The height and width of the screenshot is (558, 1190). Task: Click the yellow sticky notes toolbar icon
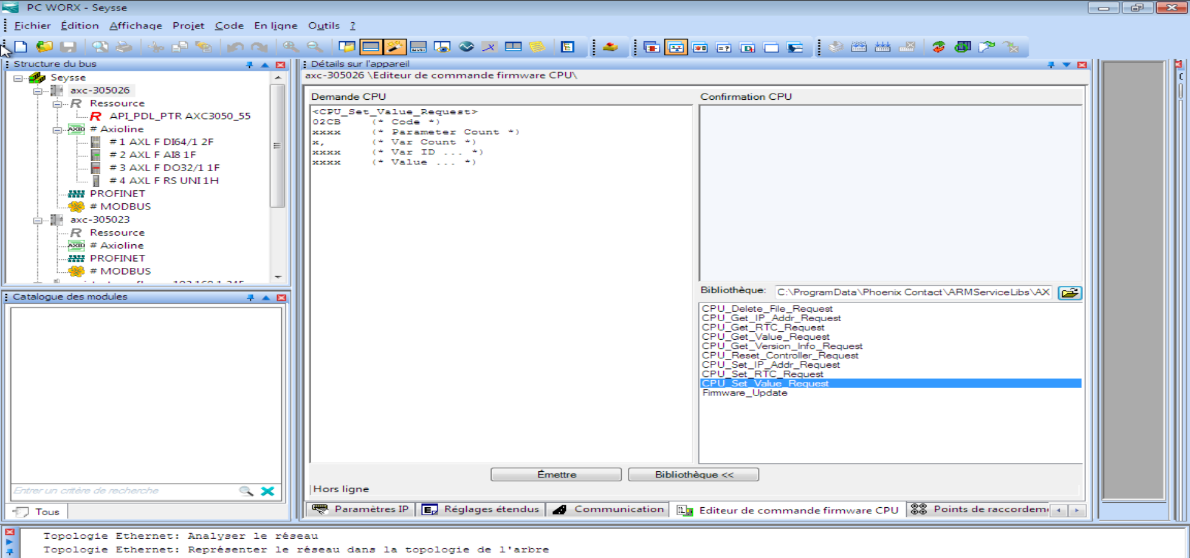click(537, 47)
